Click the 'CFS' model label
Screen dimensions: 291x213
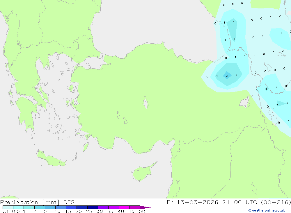[69, 202]
